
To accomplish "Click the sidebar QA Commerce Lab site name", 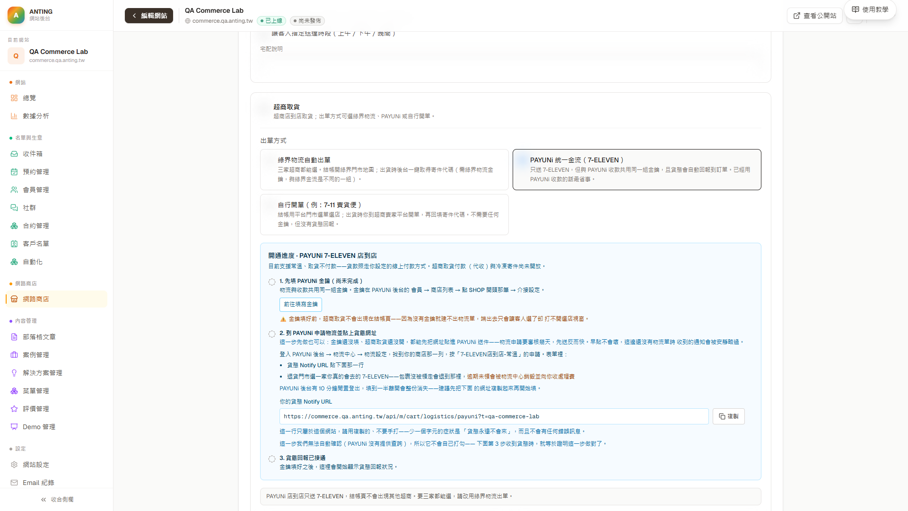I will click(x=59, y=52).
